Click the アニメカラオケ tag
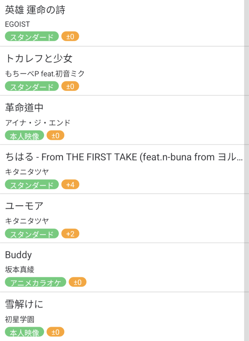The height and width of the screenshot is (341, 249). click(x=35, y=282)
